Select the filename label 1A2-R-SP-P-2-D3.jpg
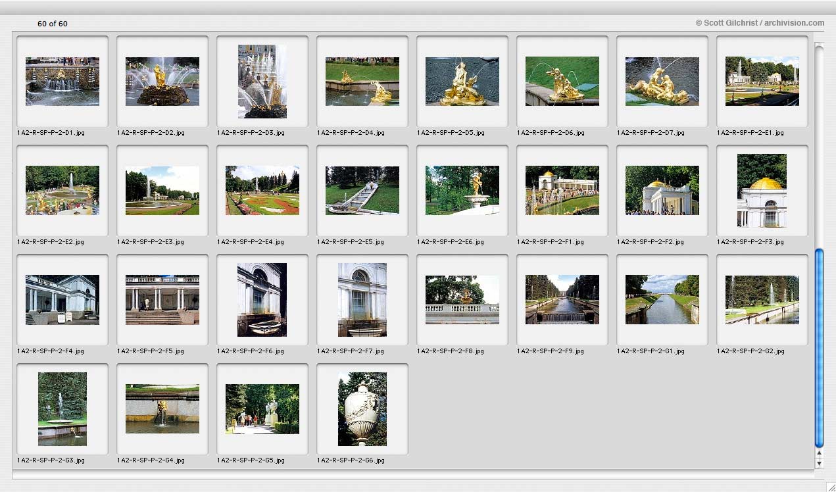The image size is (836, 492). 251,133
